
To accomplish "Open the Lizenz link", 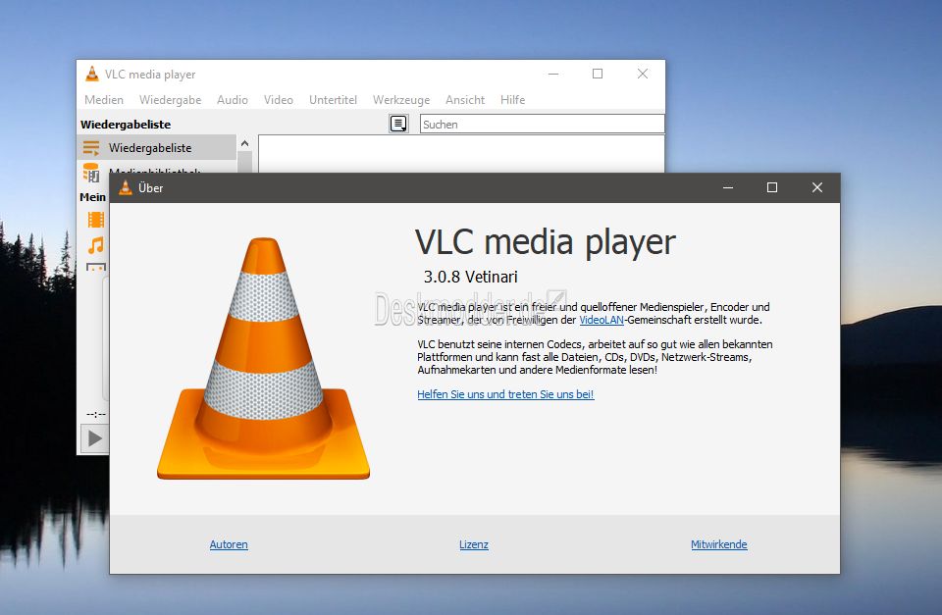I will (473, 544).
